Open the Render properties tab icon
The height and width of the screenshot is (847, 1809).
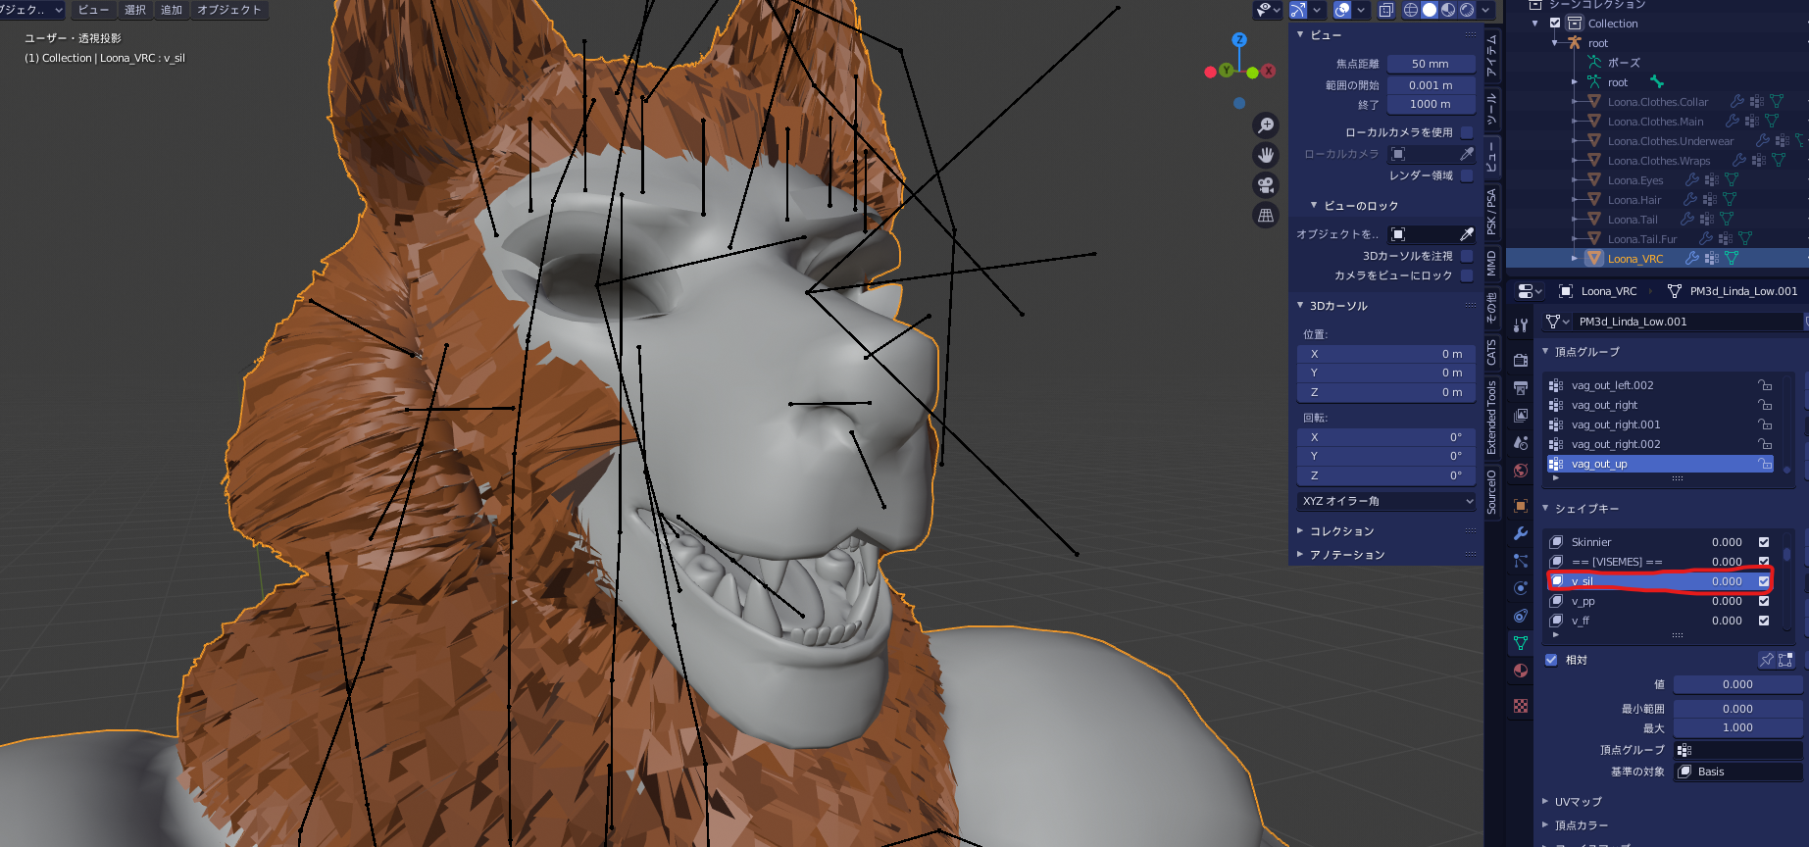(x=1521, y=361)
